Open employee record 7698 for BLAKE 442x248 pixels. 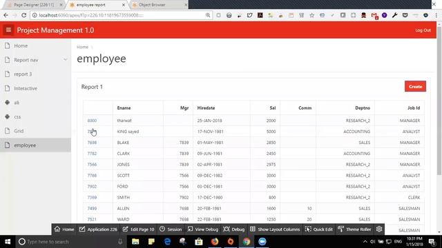pyautogui.click(x=92, y=143)
